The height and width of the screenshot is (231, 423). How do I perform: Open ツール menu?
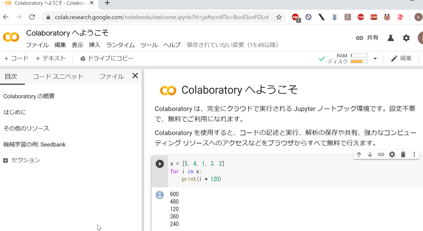[x=149, y=45]
